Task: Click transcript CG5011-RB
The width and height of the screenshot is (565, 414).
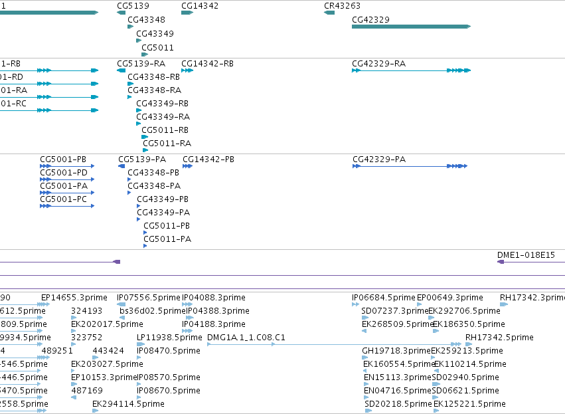Action: click(165, 130)
